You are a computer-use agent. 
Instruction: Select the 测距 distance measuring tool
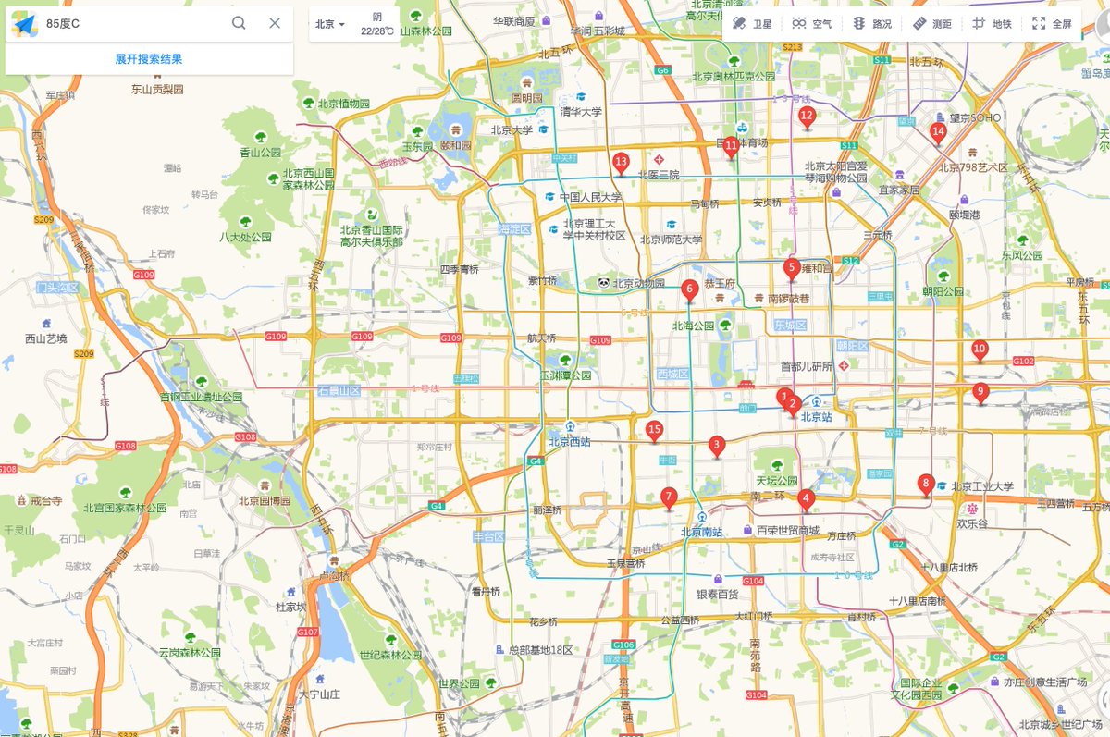(x=932, y=23)
